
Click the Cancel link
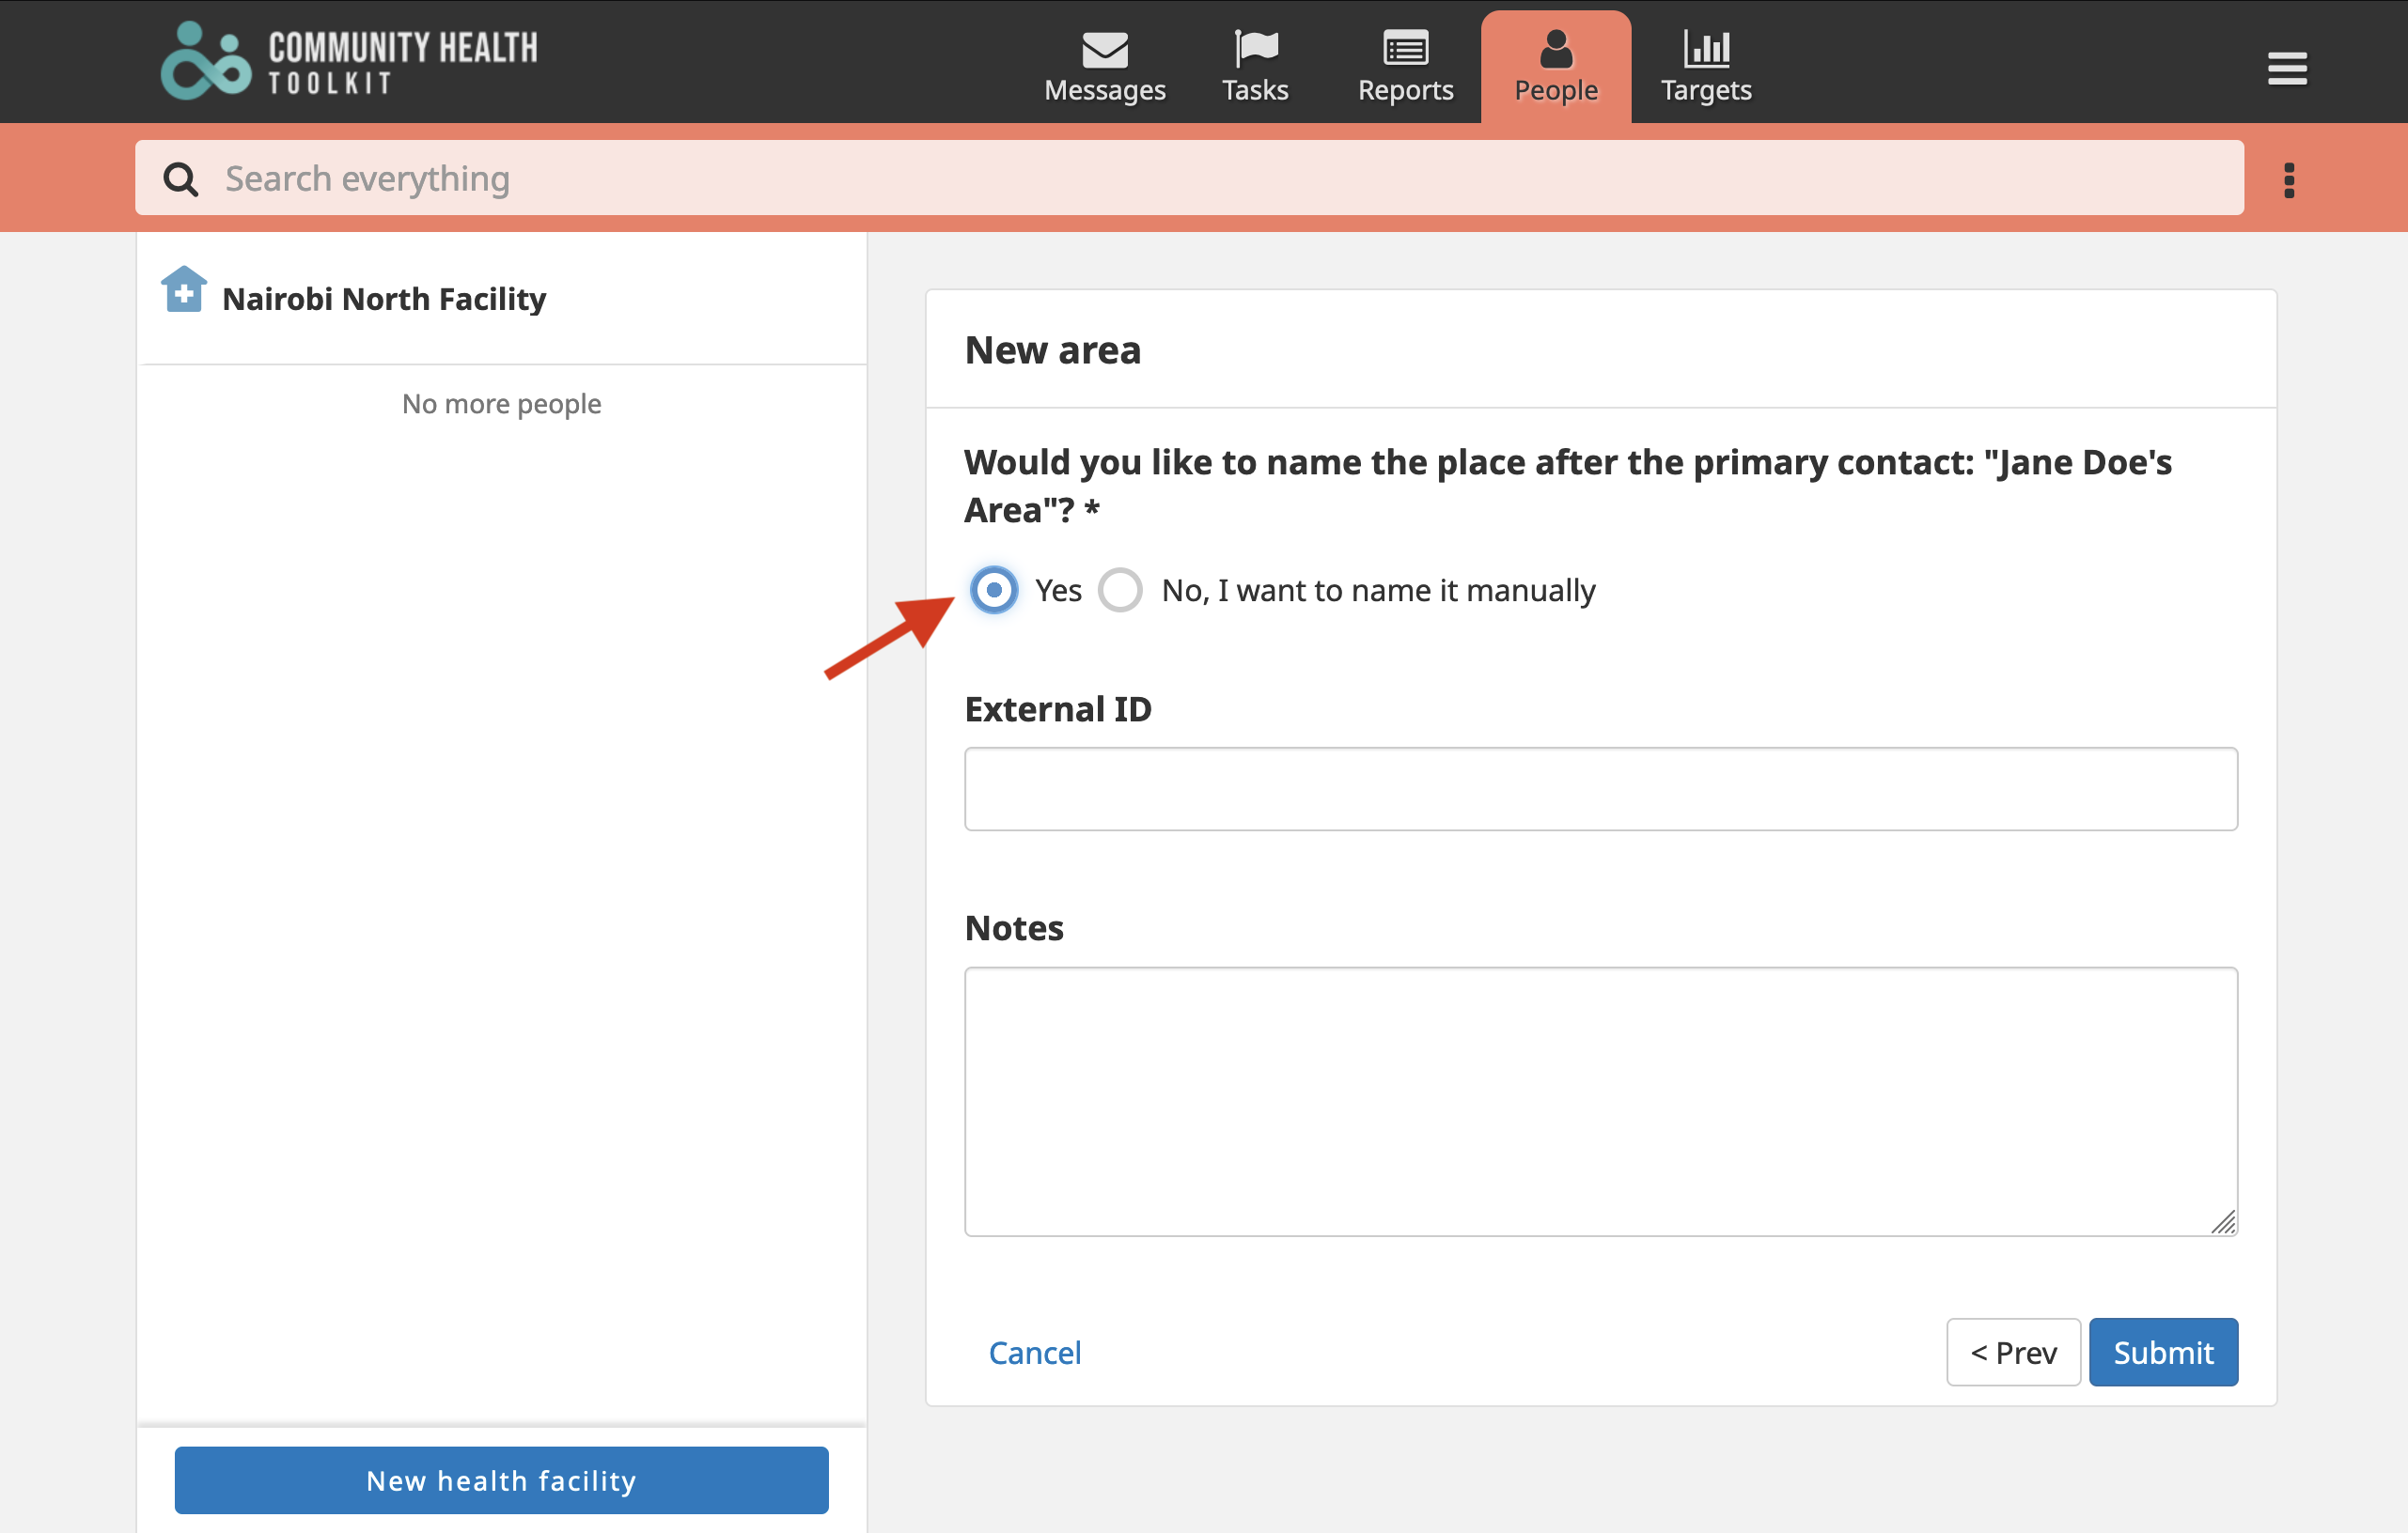pyautogui.click(x=1034, y=1352)
